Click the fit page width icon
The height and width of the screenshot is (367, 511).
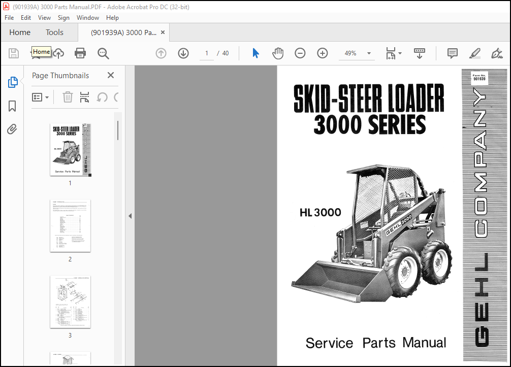[391, 53]
